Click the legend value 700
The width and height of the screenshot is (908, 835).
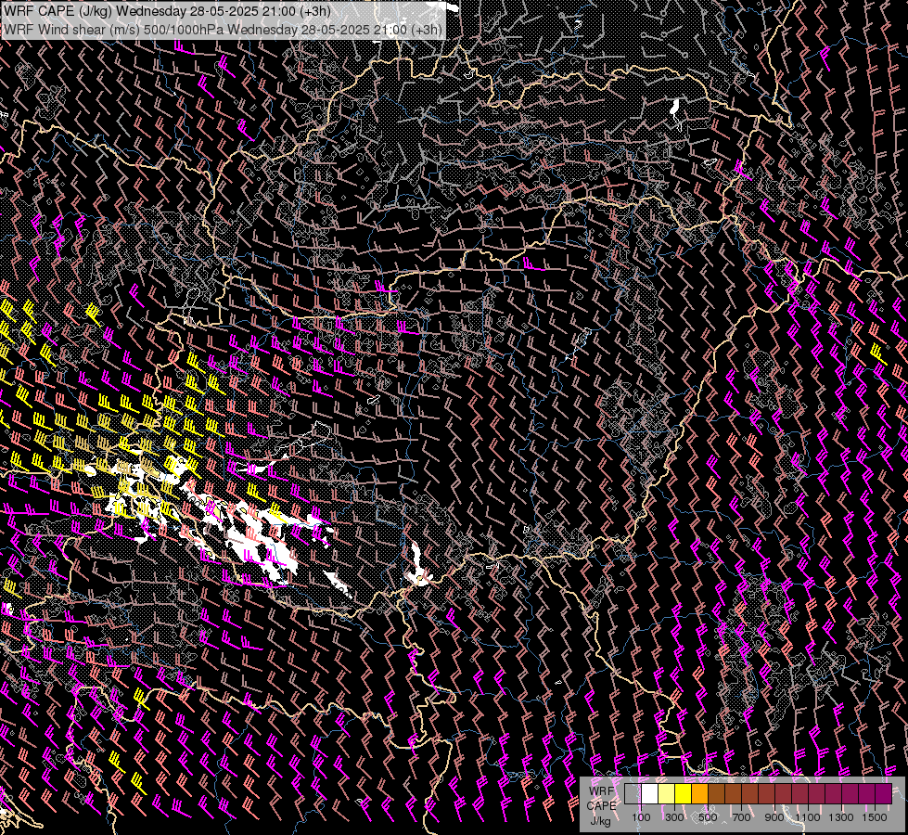(x=741, y=817)
